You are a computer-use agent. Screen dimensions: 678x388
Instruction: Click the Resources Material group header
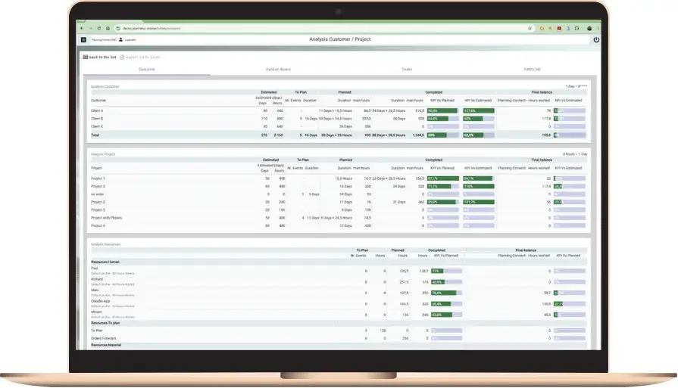tap(338, 346)
